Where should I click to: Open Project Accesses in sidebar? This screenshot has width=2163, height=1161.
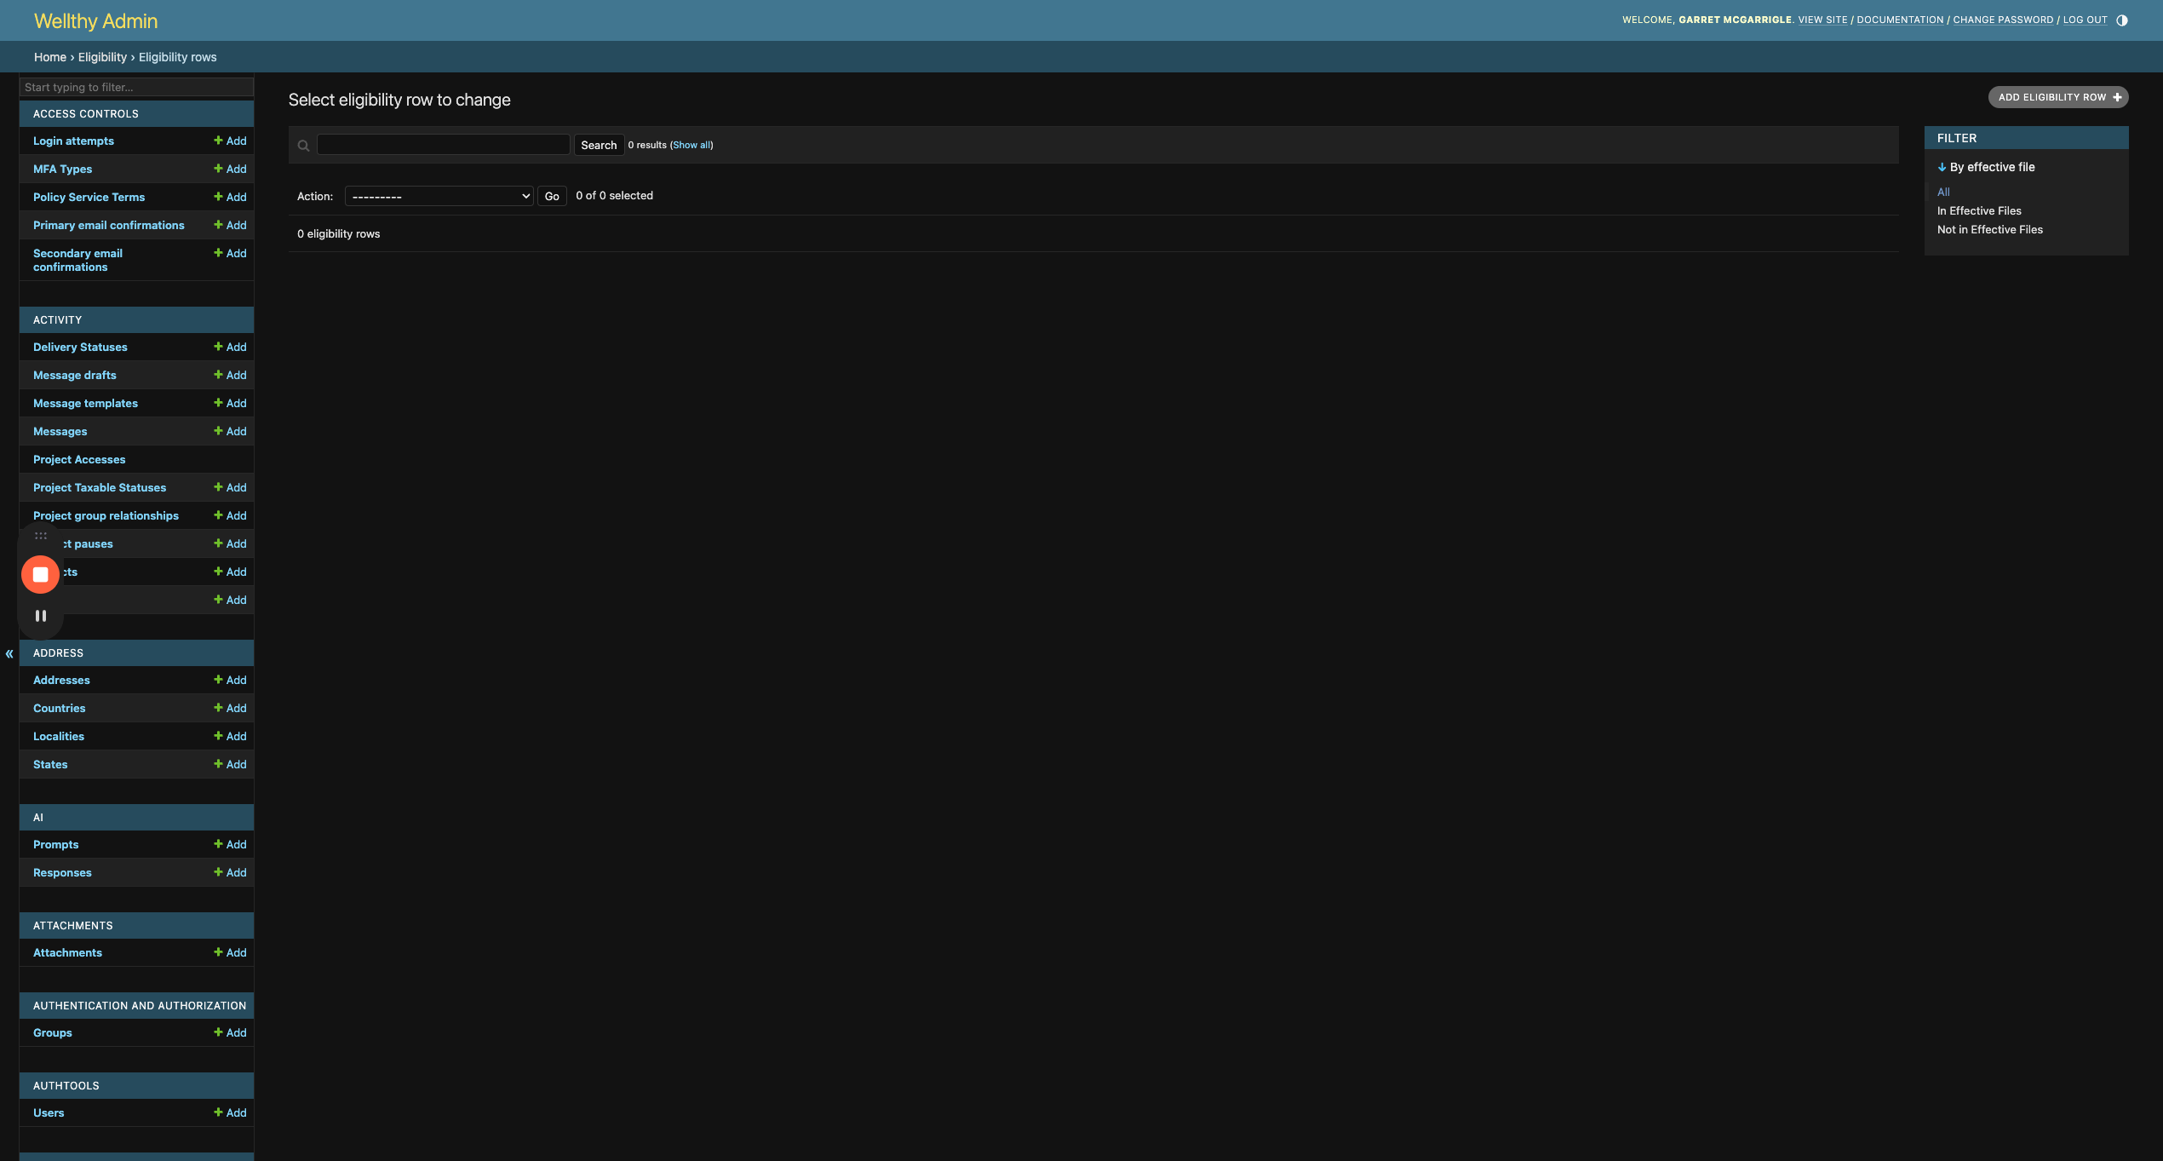(79, 459)
